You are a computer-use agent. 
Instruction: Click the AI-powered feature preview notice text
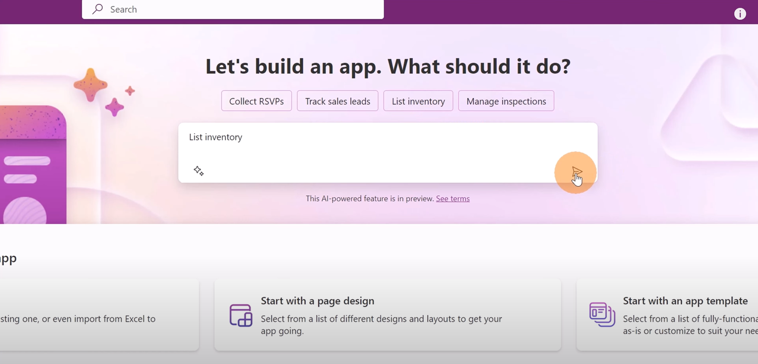pyautogui.click(x=370, y=199)
